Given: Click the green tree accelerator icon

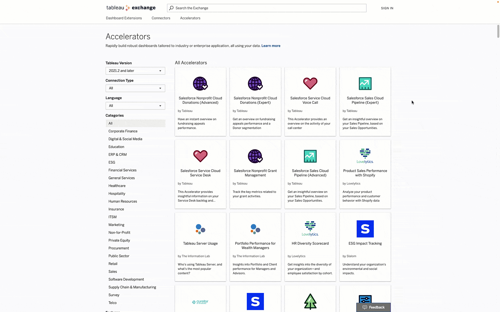Looking at the screenshot, I should [x=310, y=301].
